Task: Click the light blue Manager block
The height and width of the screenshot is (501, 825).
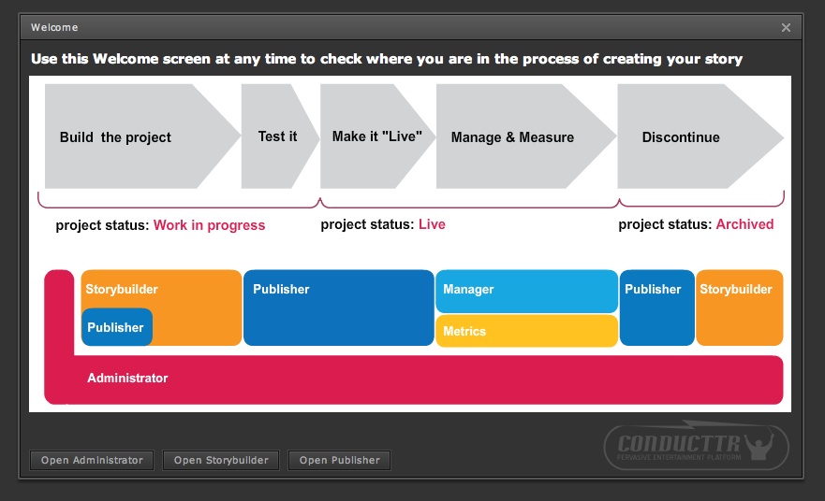Action: pos(526,291)
